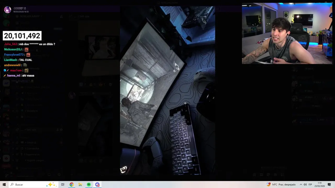Expand the hidden system tray icons chevron

pos(301,185)
